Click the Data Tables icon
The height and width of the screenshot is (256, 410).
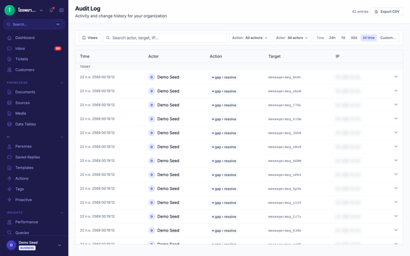(x=10, y=124)
